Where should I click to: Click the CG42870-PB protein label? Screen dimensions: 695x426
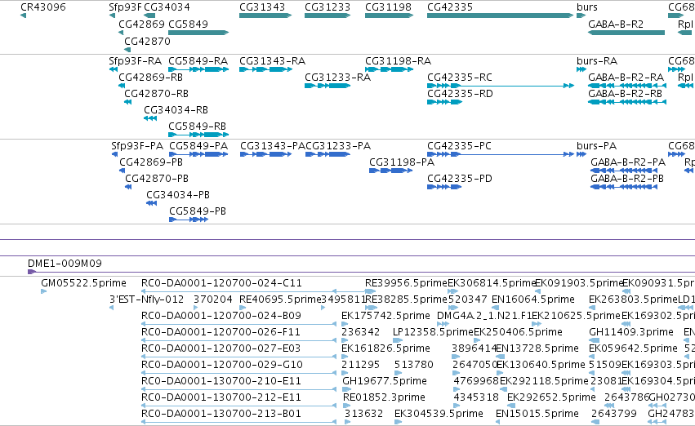(157, 179)
